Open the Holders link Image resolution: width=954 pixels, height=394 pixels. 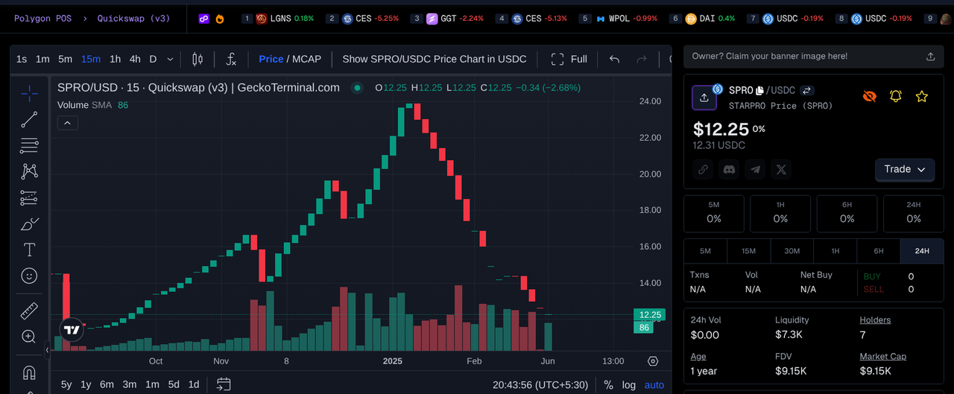click(875, 320)
